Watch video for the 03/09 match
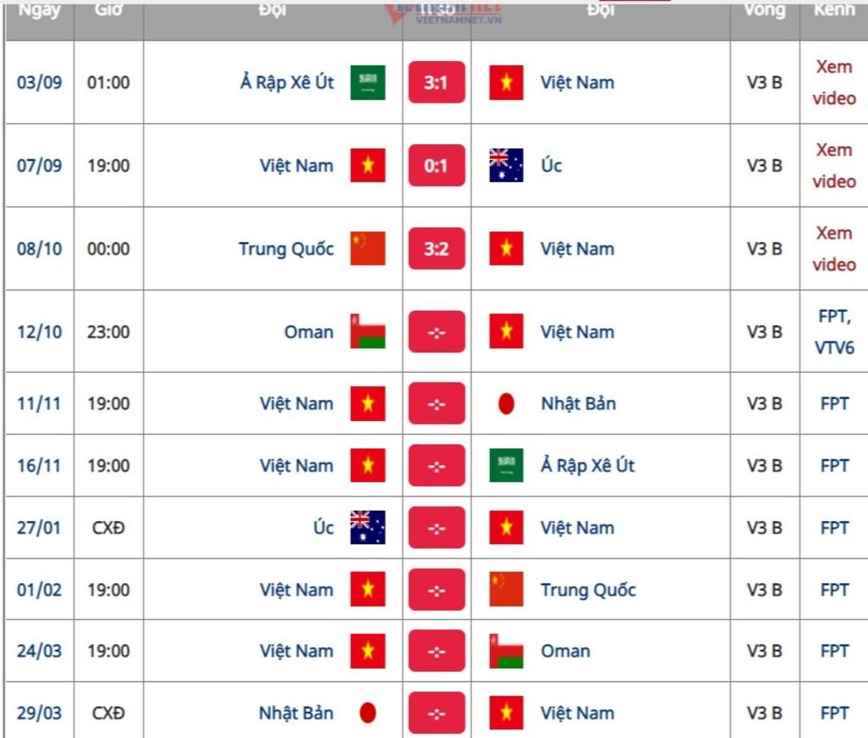 (x=834, y=82)
